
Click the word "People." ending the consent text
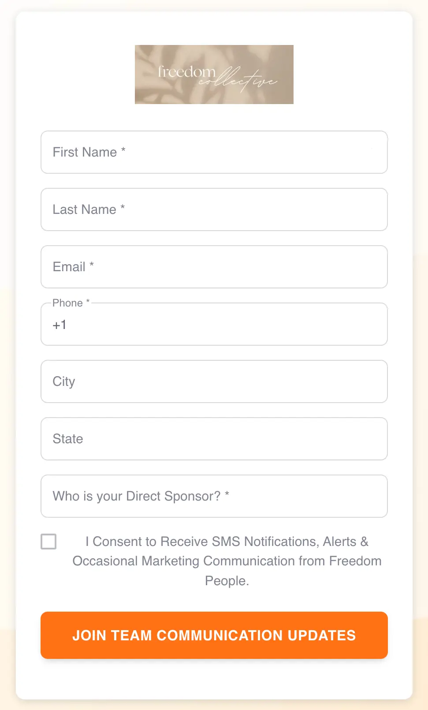pos(227,581)
